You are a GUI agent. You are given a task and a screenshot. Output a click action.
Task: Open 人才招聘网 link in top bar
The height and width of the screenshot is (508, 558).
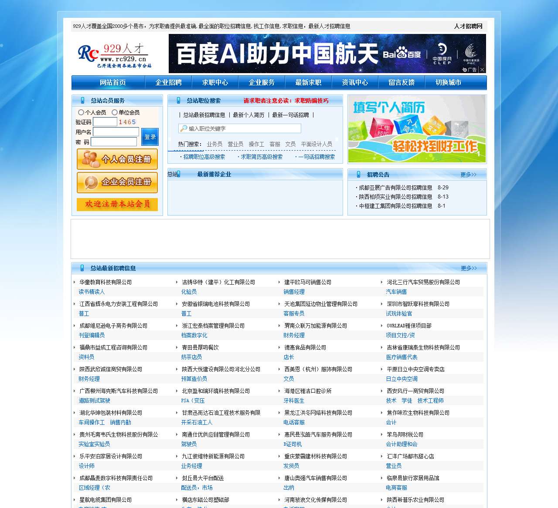pos(468,26)
